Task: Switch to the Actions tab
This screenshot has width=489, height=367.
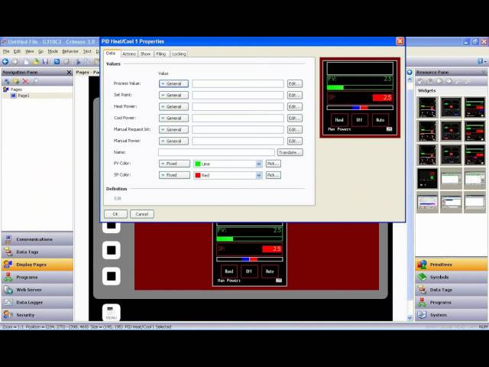Action: pyautogui.click(x=129, y=54)
